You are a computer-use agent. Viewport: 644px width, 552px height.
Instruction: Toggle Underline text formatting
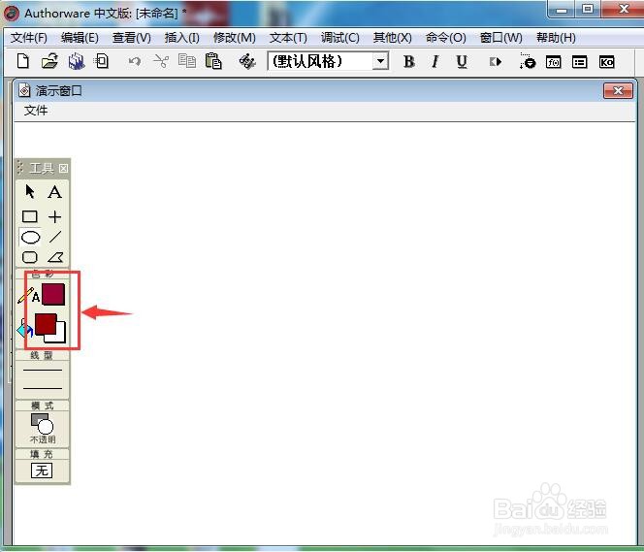(x=462, y=62)
